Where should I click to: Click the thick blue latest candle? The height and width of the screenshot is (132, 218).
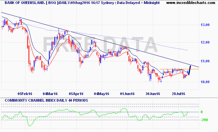190,70
